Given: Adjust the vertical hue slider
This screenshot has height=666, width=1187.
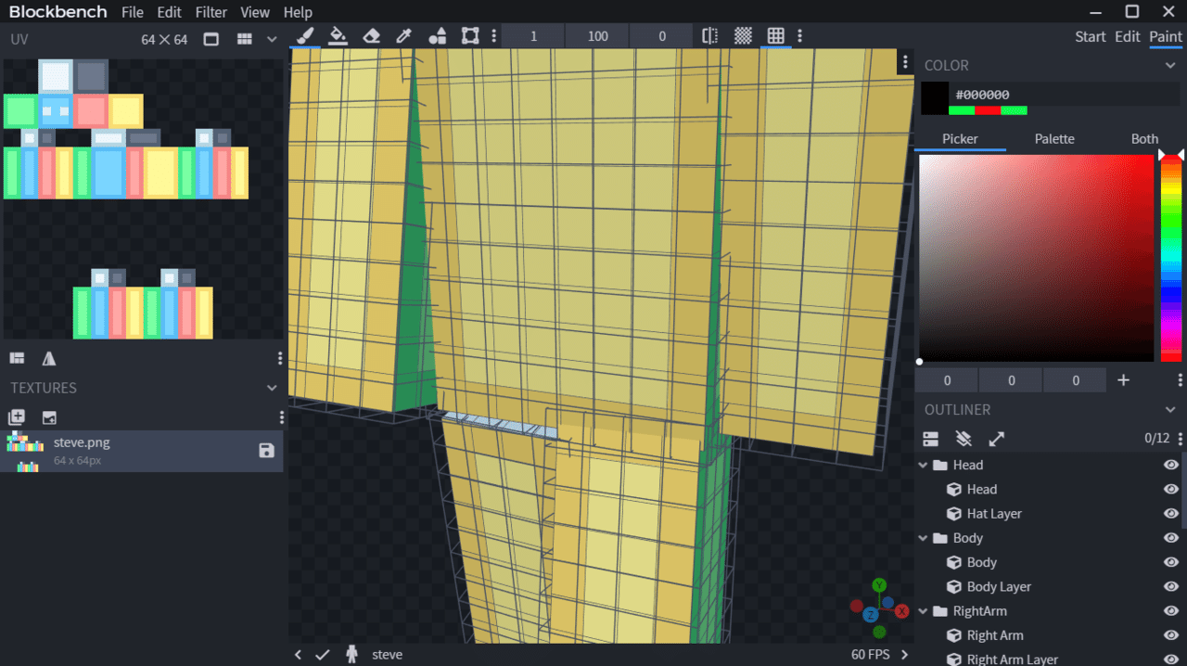Looking at the screenshot, I should click(x=1171, y=258).
